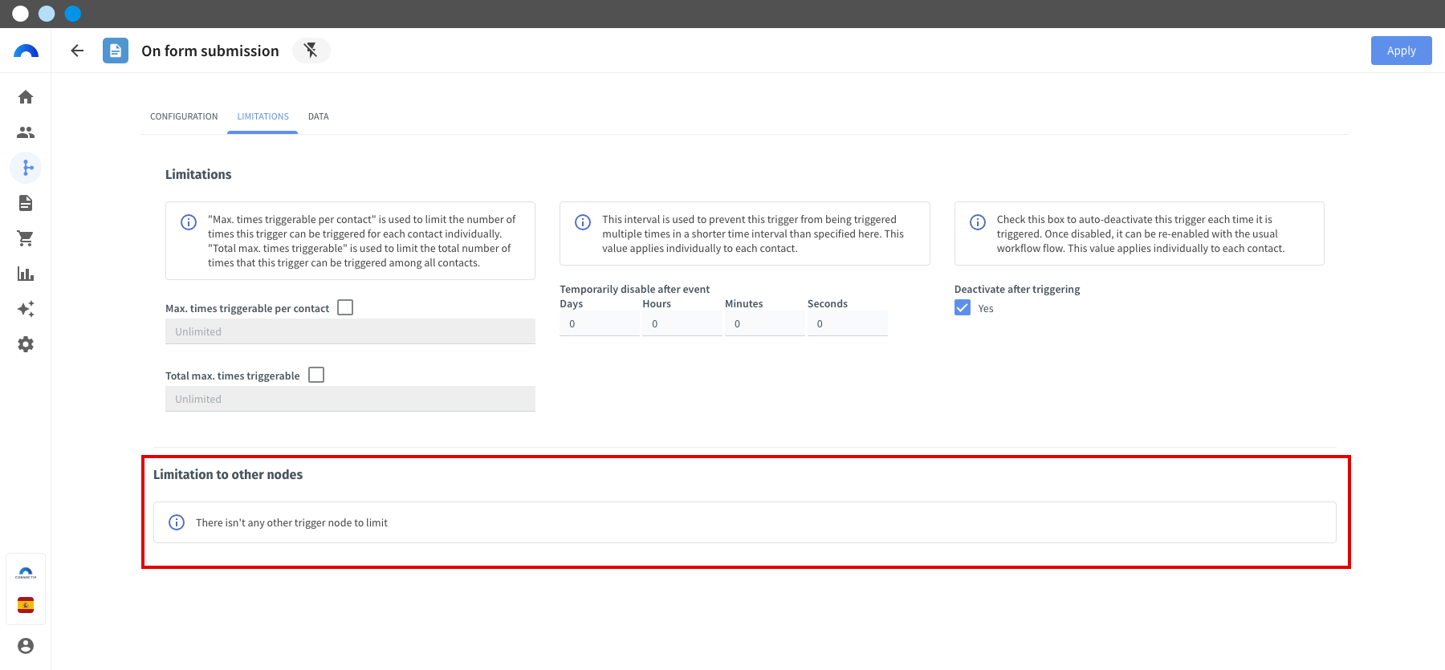Open the Settings gear icon

pyautogui.click(x=26, y=344)
